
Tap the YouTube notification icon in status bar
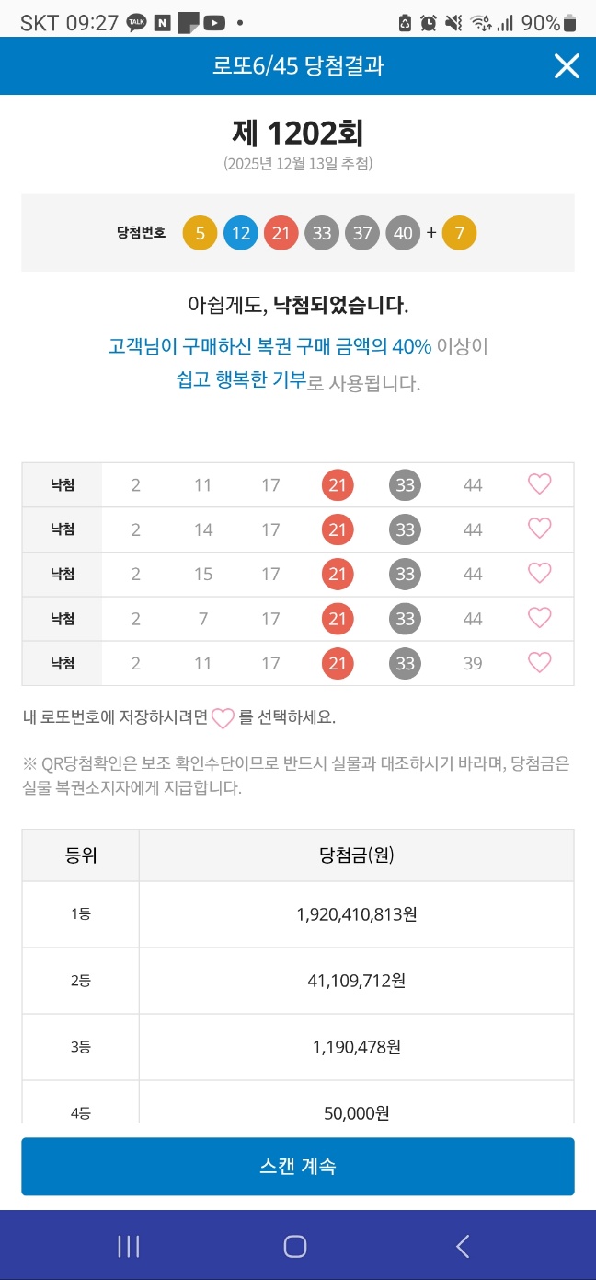[x=214, y=23]
